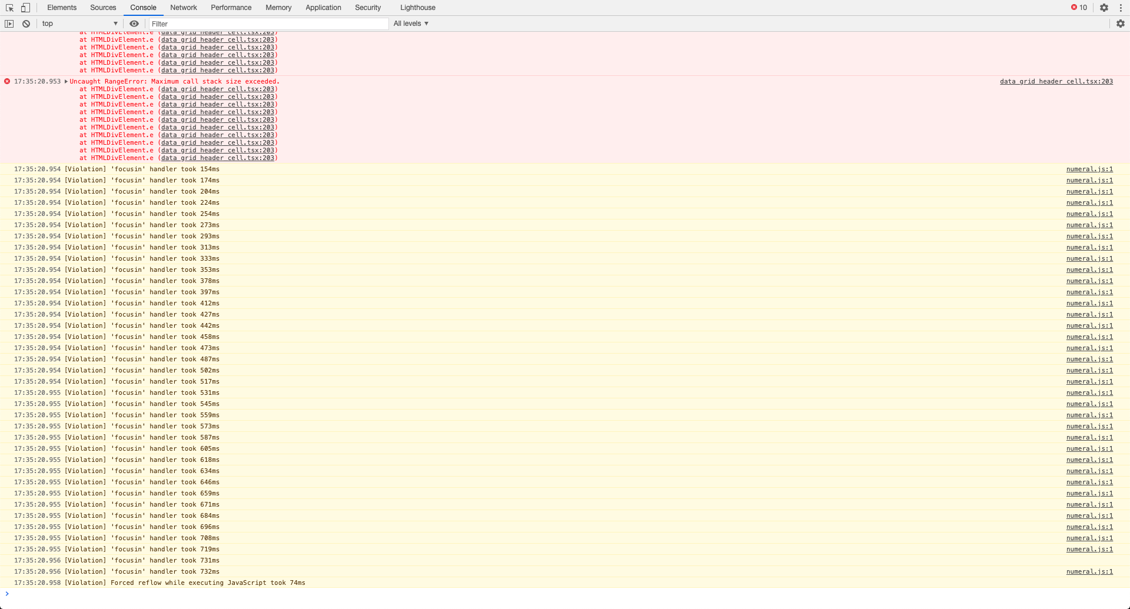Screen dimensions: 1130x609
Task: Focus the console Filter input field
Action: [268, 24]
